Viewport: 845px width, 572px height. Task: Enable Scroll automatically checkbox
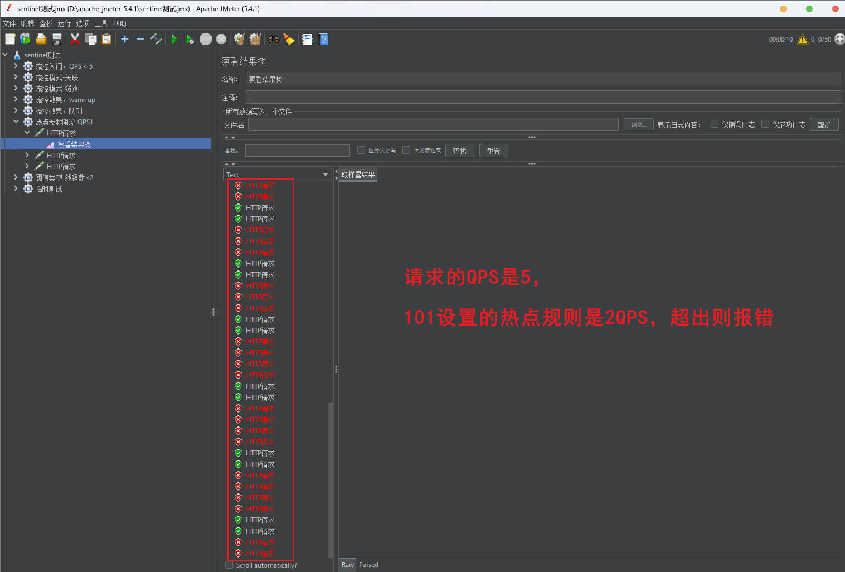(229, 565)
